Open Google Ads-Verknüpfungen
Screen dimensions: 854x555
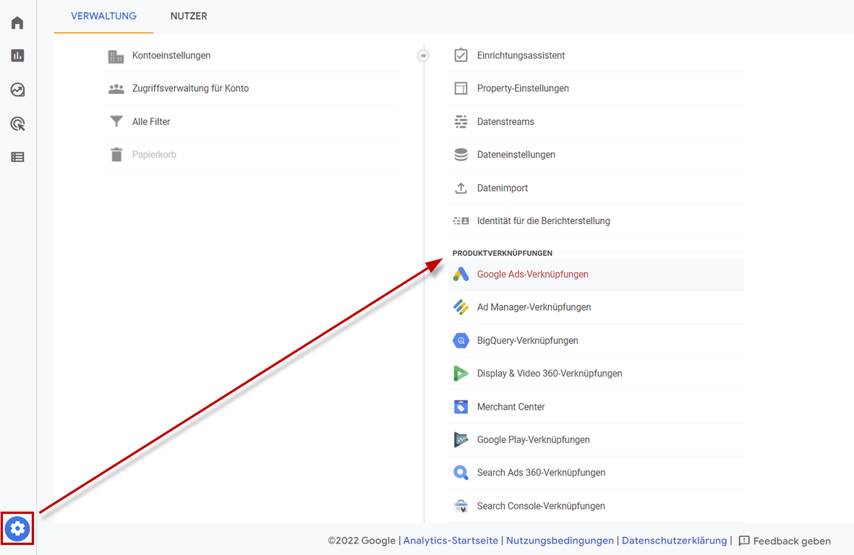coord(596,274)
